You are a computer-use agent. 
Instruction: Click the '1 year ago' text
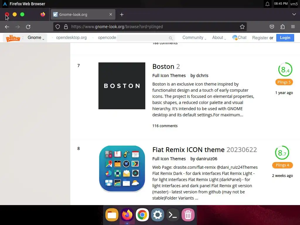click(x=284, y=93)
